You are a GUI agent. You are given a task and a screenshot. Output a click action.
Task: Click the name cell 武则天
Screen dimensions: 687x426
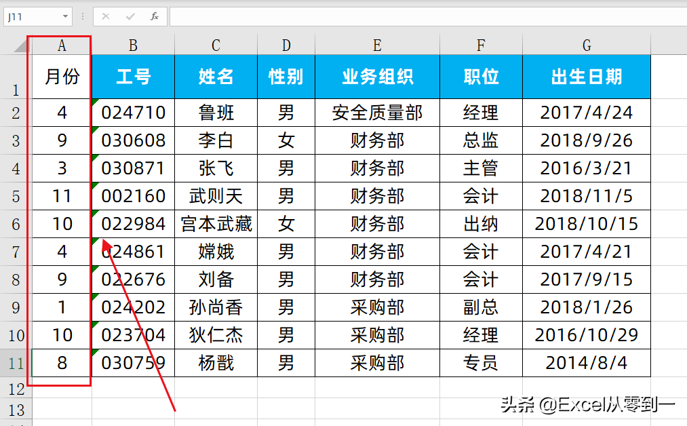(216, 196)
